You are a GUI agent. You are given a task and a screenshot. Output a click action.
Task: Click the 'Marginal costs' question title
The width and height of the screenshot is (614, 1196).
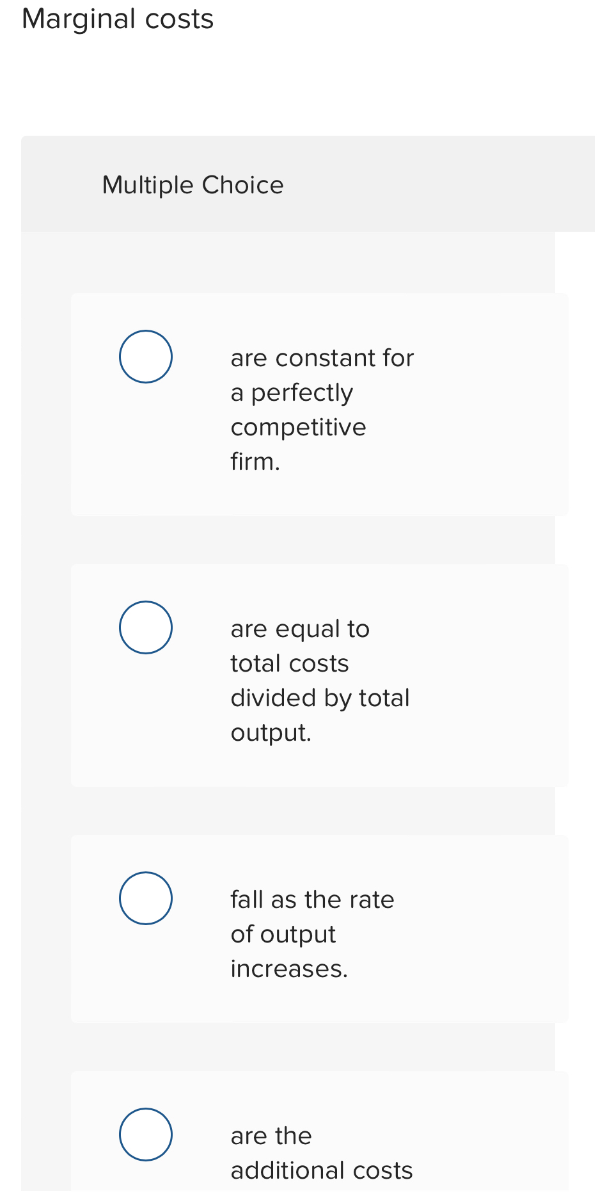pyautogui.click(x=118, y=19)
